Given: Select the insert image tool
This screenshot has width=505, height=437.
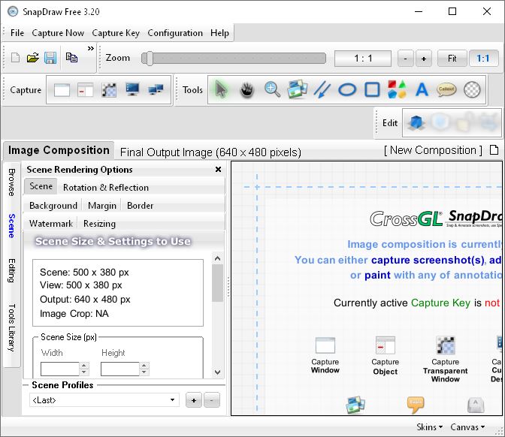Looking at the screenshot, I should click(298, 89).
